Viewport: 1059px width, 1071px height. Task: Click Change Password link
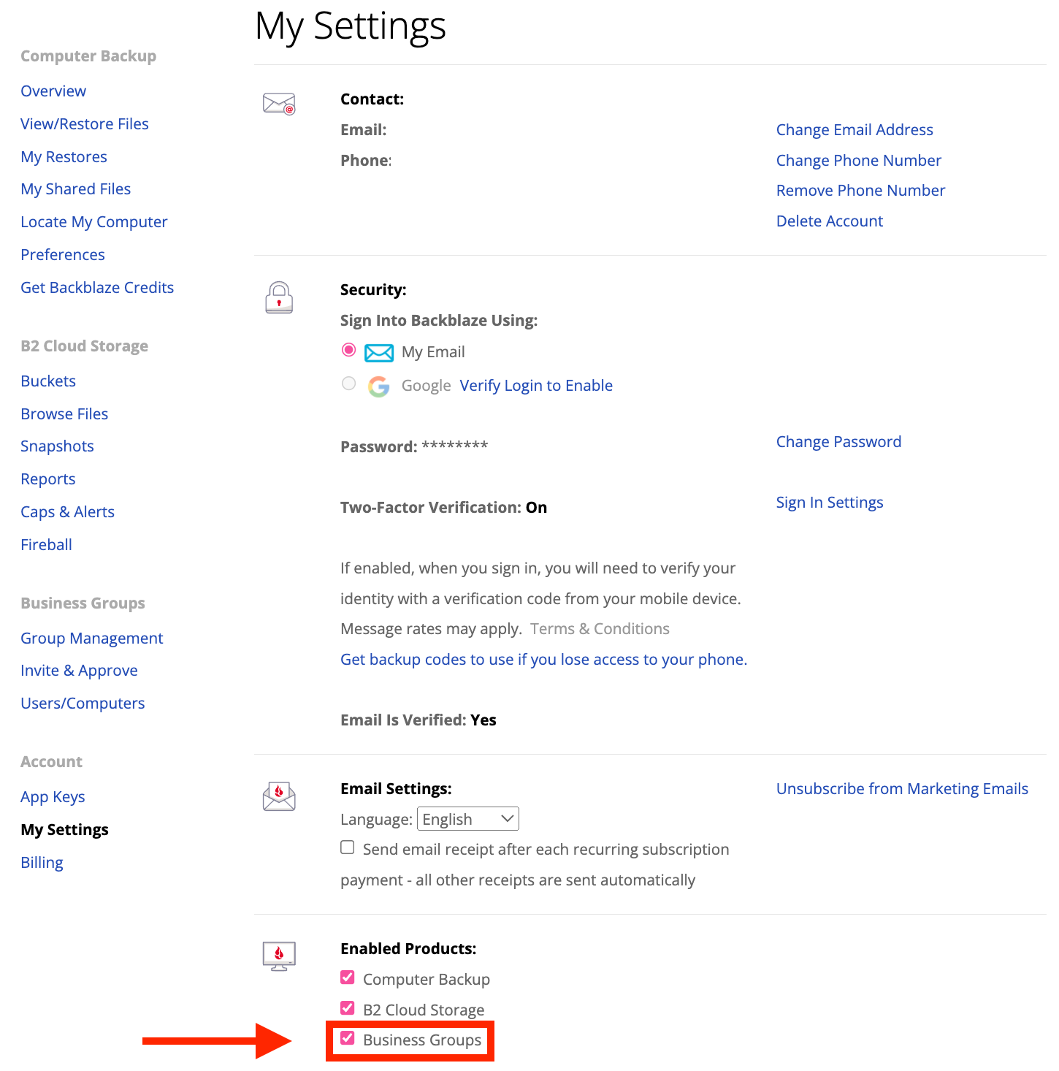click(x=838, y=442)
